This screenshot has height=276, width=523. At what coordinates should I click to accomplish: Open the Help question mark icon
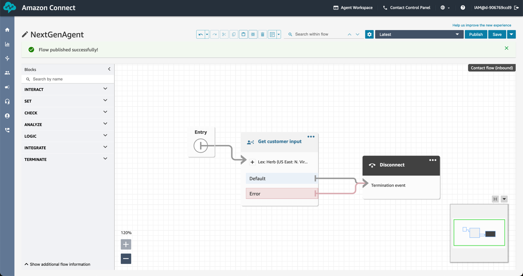click(x=463, y=8)
